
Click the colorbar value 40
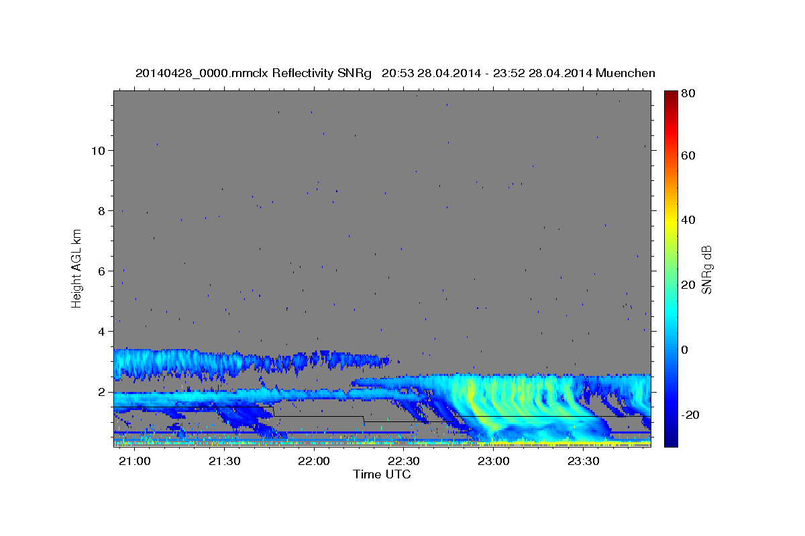(688, 220)
